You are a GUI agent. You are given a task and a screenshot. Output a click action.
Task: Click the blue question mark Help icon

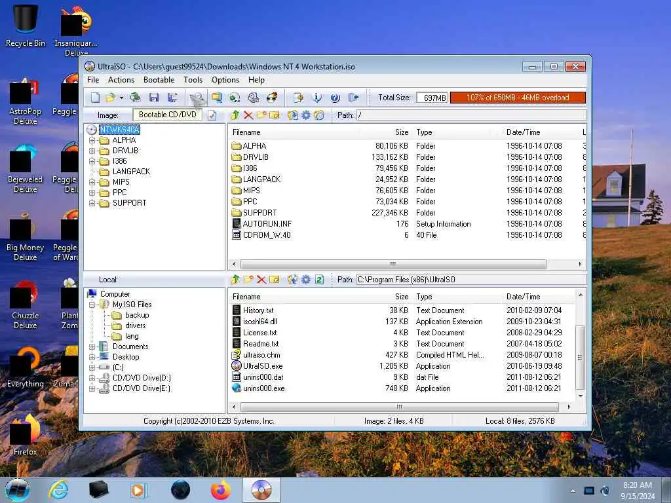tap(335, 98)
